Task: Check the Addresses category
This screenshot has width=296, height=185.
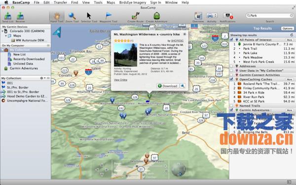Action: 231,66
